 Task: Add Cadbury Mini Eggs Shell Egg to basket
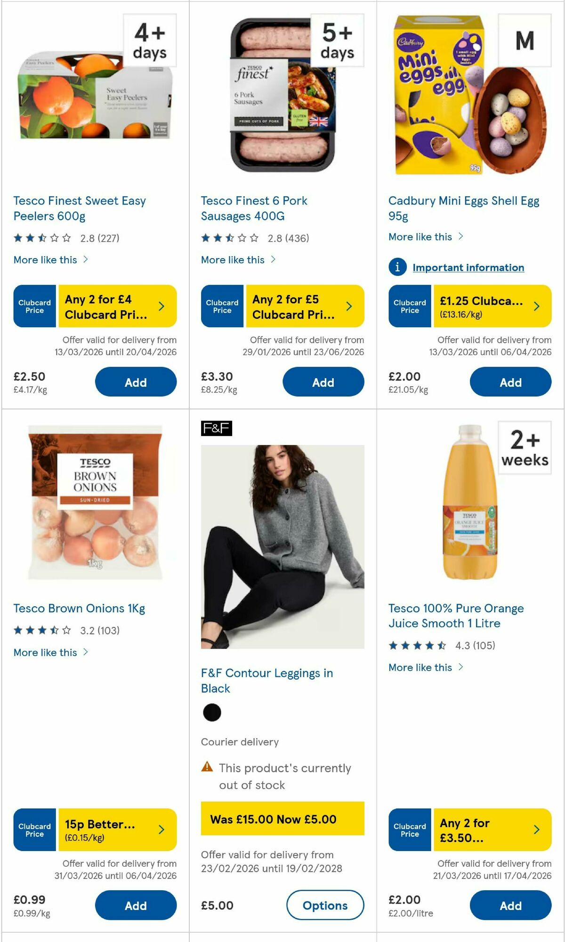(510, 382)
